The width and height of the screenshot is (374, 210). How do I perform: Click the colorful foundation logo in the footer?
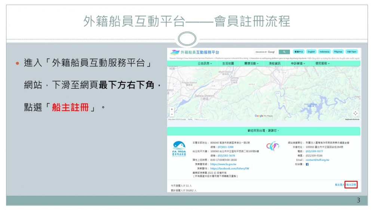tap(272, 146)
